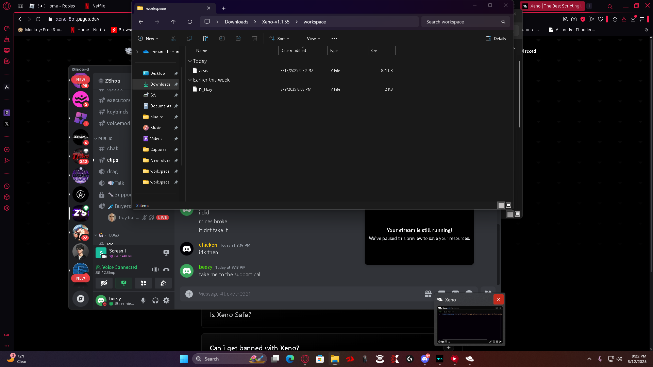Image resolution: width=653 pixels, height=367 pixels.
Task: Open the chat channel in Discord
Action: coord(112,148)
